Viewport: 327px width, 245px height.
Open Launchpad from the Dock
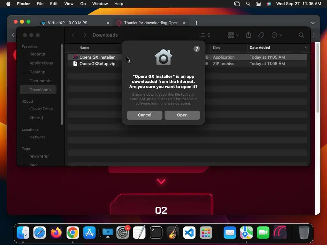(206, 232)
